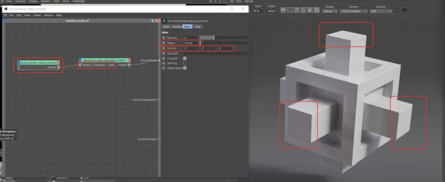Toggle the Trace set parameter animation dot
Screen dimensions: 445x182
[x=164, y=54]
